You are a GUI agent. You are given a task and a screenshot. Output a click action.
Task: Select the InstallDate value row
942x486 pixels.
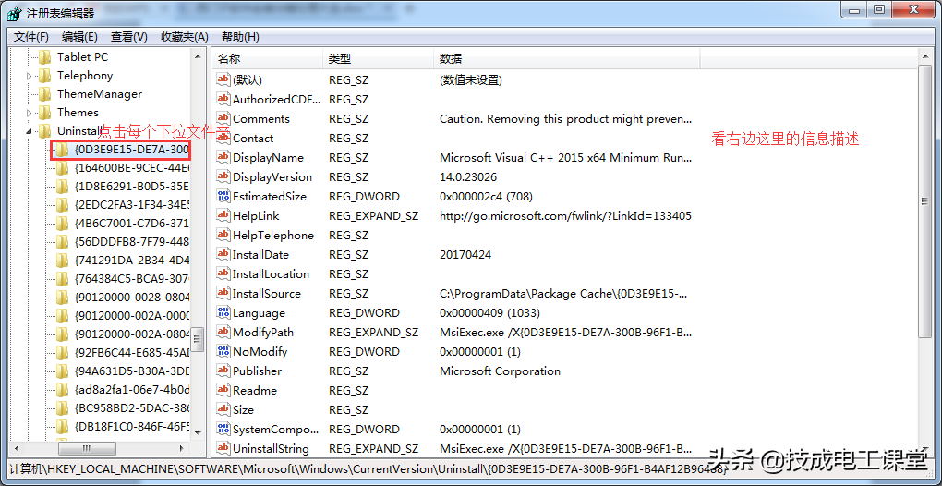coord(260,254)
